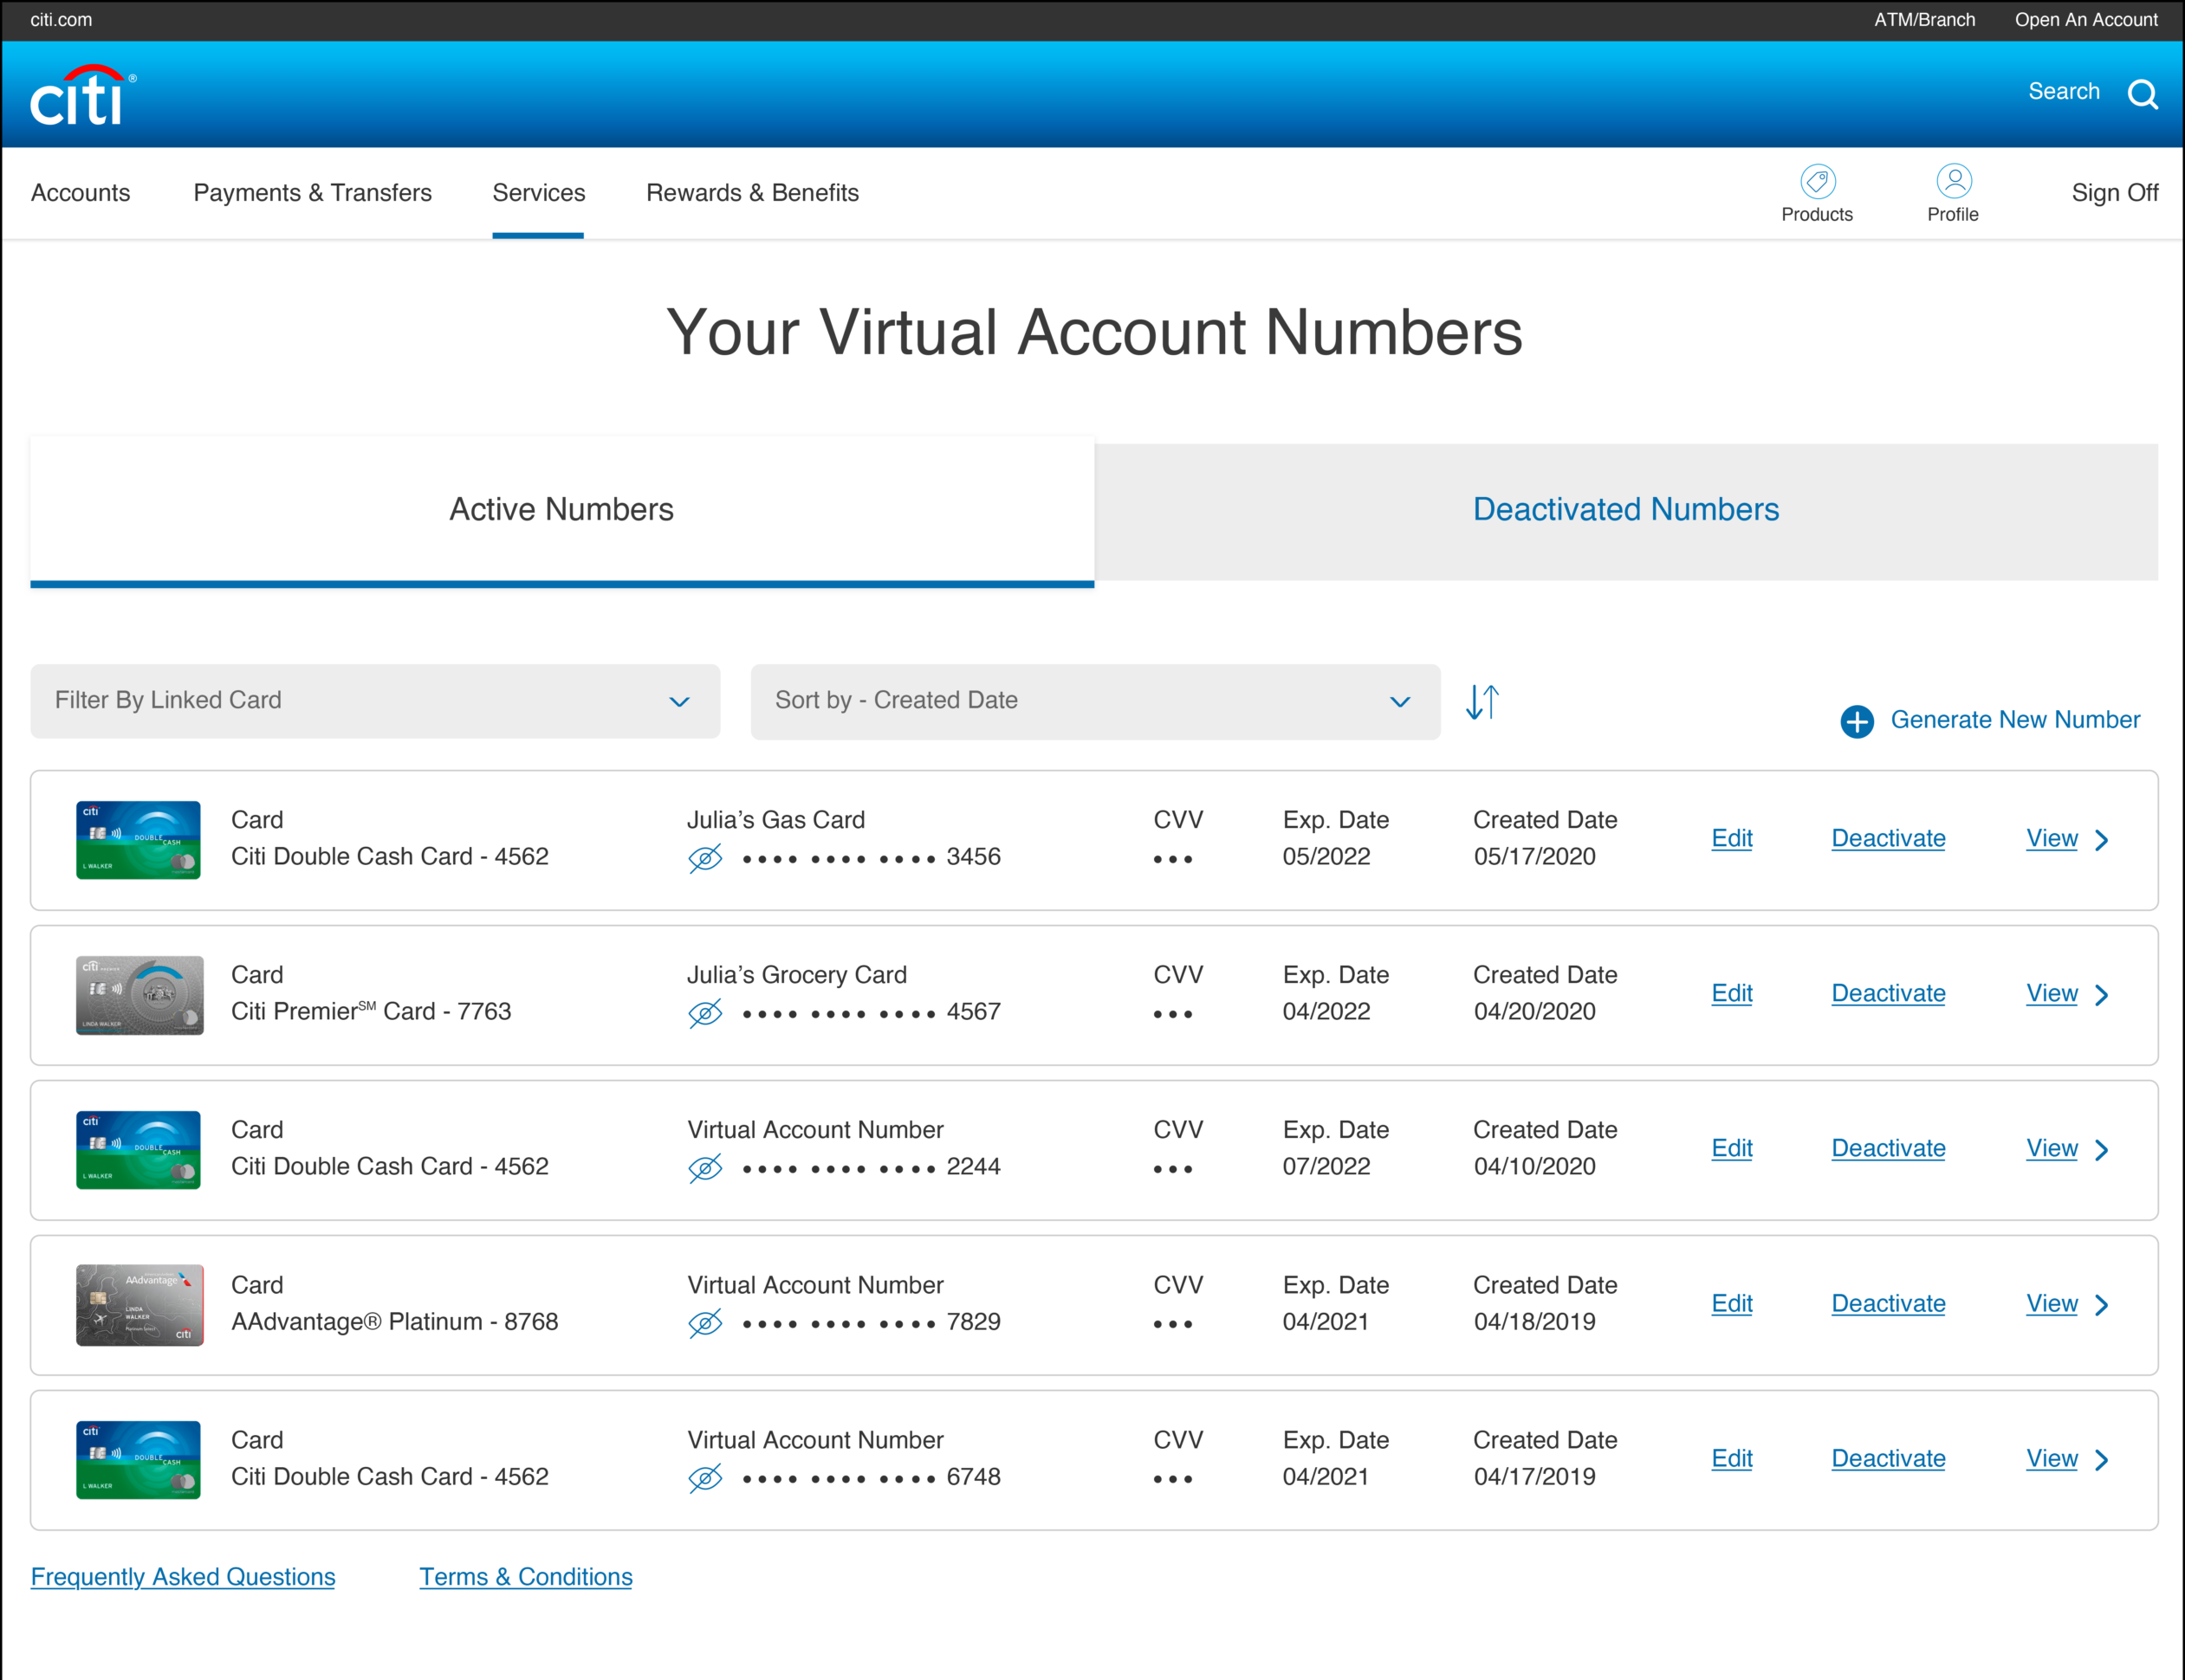2185x1680 pixels.
Task: Edit the virtual number ending 2244
Action: 1731,1148
